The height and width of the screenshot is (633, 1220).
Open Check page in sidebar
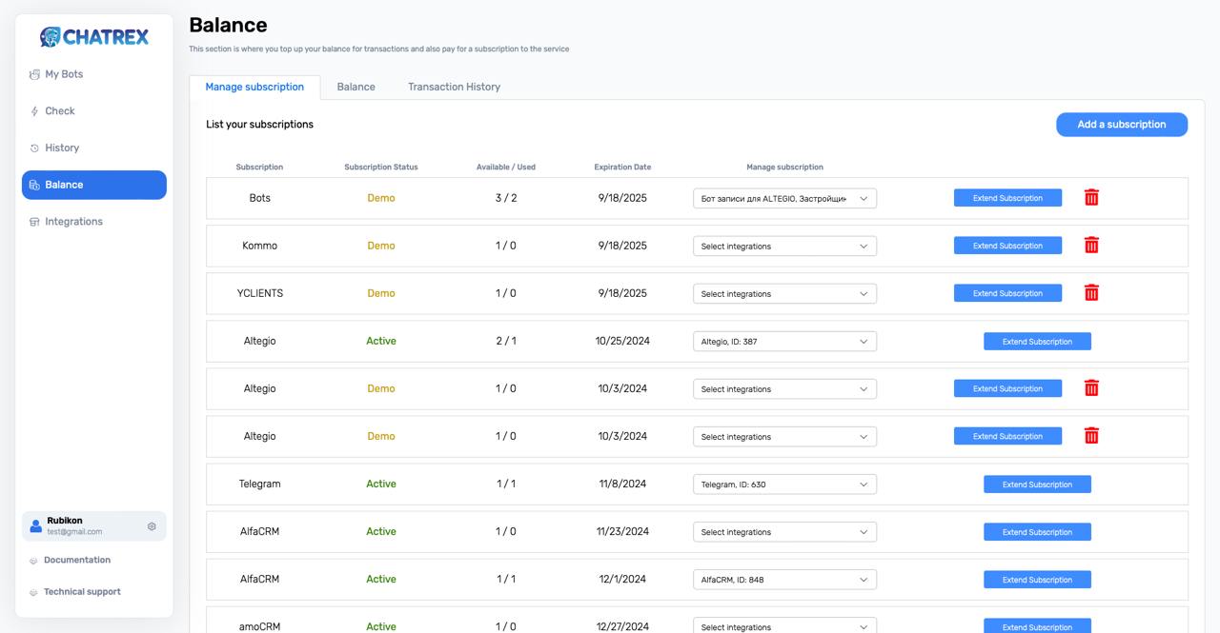click(x=94, y=111)
